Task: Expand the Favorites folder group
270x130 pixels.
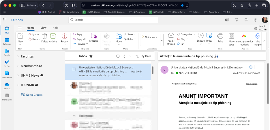Action: pyautogui.click(x=18, y=56)
